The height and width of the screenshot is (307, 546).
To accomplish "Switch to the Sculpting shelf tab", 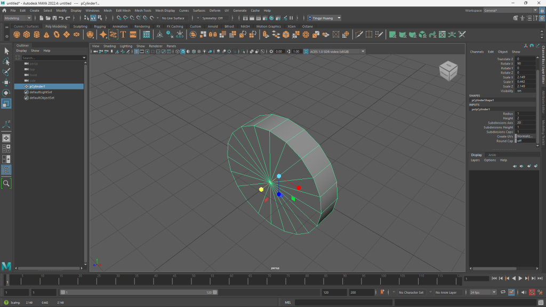I will [80, 27].
